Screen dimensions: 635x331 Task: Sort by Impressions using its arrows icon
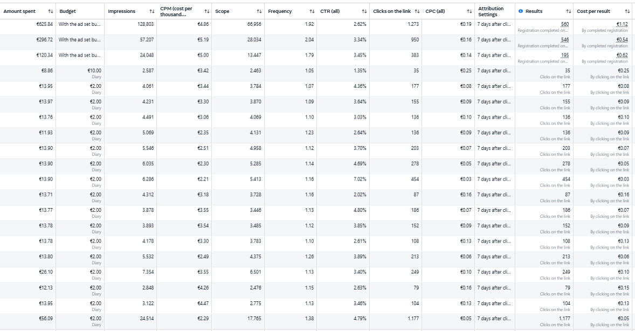click(x=151, y=11)
